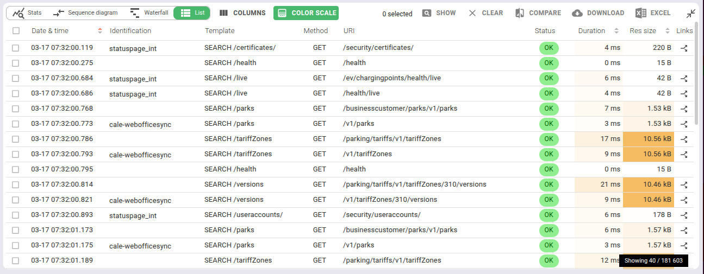Image resolution: width=704 pixels, height=274 pixels.
Task: Compare selected requests
Action: click(x=538, y=13)
